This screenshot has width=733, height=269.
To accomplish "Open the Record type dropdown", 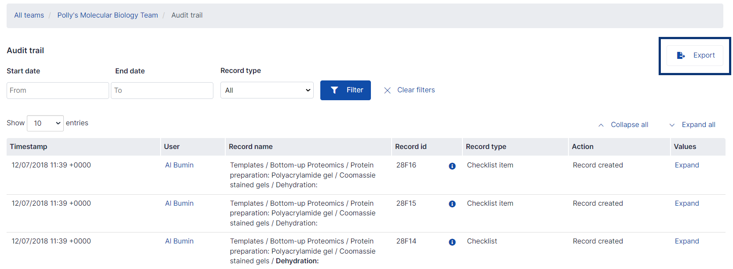I will (267, 90).
